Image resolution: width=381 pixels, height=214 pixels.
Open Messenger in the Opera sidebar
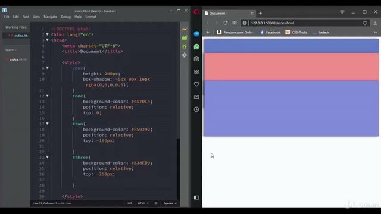196,34
